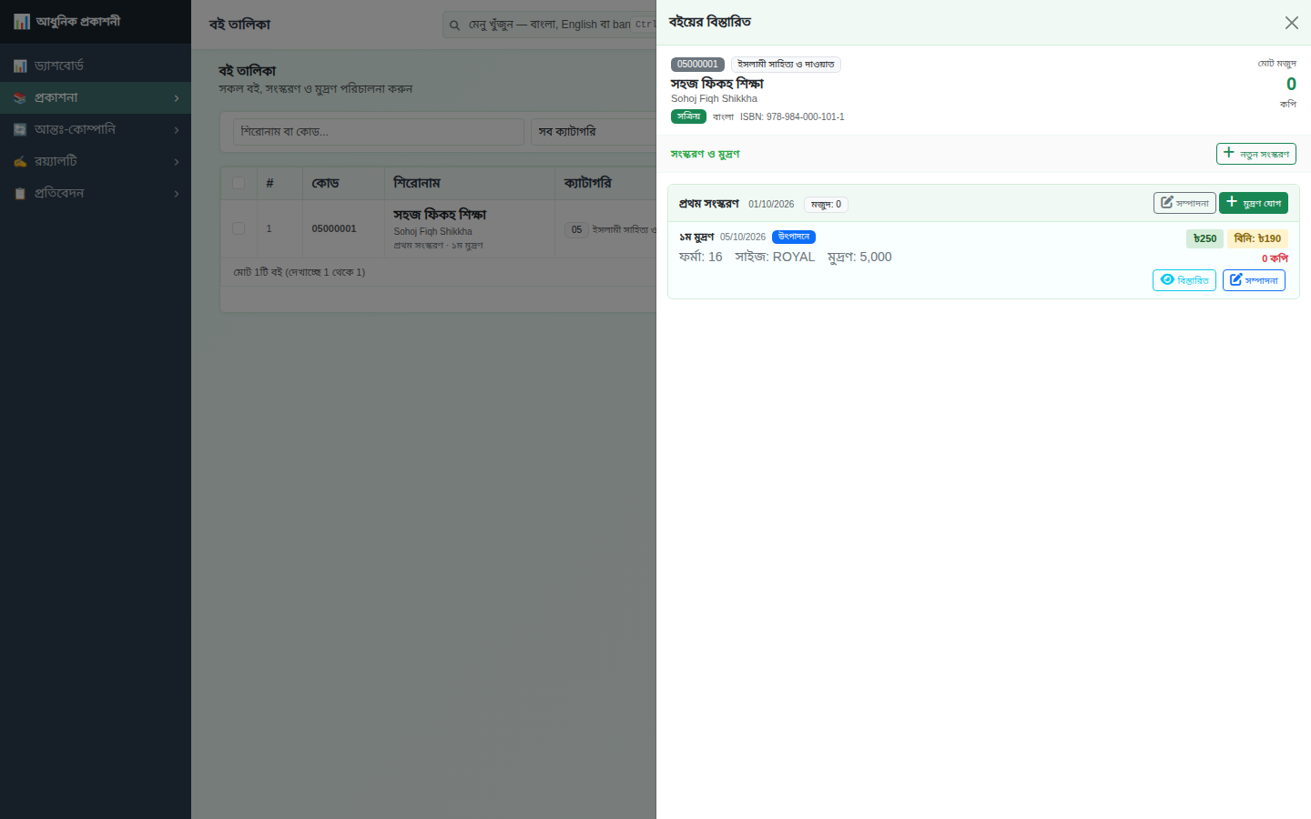Click the বিস্তারিত button for ১ম মুদ্রণ

coord(1184,280)
